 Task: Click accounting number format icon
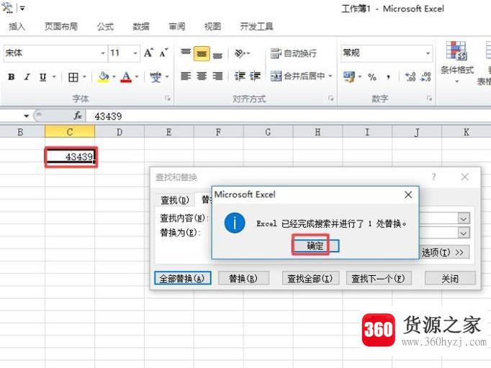[349, 77]
